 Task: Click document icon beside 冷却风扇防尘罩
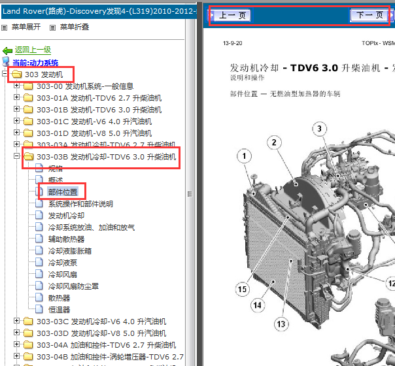(x=39, y=286)
